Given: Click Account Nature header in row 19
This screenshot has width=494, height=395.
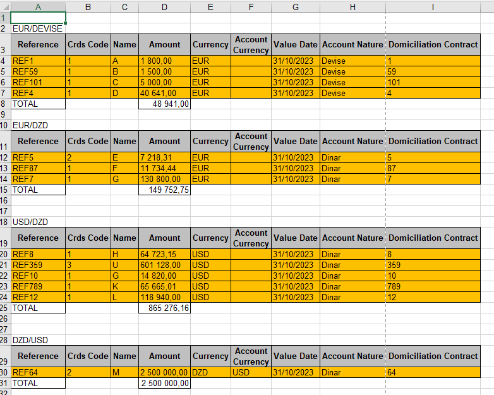Looking at the screenshot, I should 352,238.
